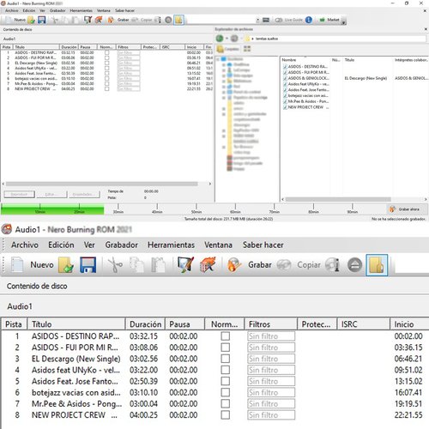This screenshot has height=429, width=429.
Task: Tick Norm checkbox for track 7 Mr.Pee & Asidos, enlarged
Action: (x=225, y=403)
